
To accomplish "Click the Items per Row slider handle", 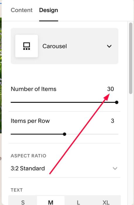I will pos(64,134).
